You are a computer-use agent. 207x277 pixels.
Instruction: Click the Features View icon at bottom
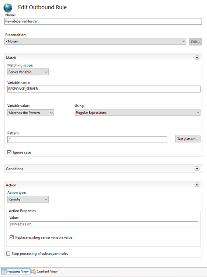tap(4, 271)
